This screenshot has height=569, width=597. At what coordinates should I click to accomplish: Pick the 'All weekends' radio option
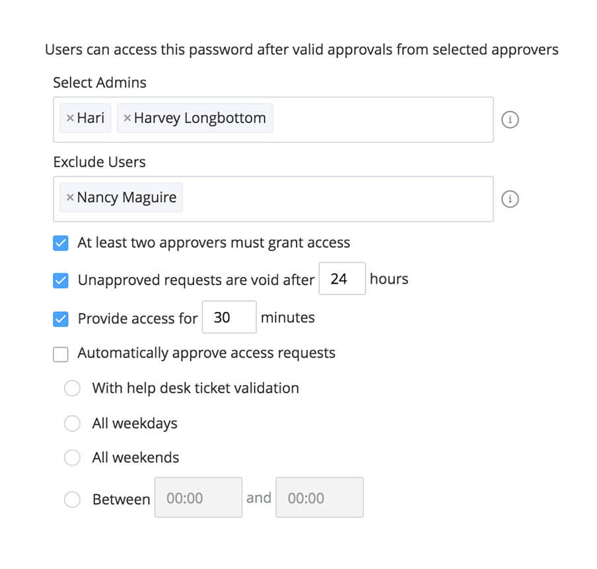click(x=72, y=458)
